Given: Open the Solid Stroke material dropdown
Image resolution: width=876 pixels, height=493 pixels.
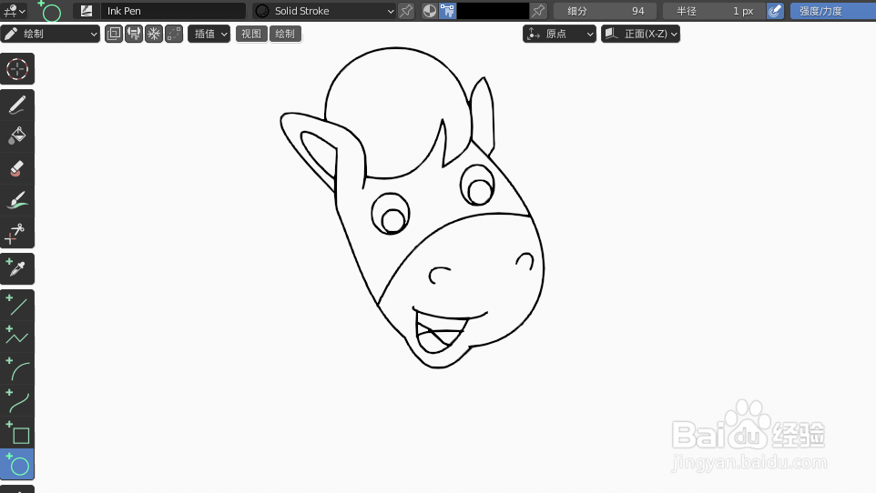Looking at the screenshot, I should click(x=324, y=11).
